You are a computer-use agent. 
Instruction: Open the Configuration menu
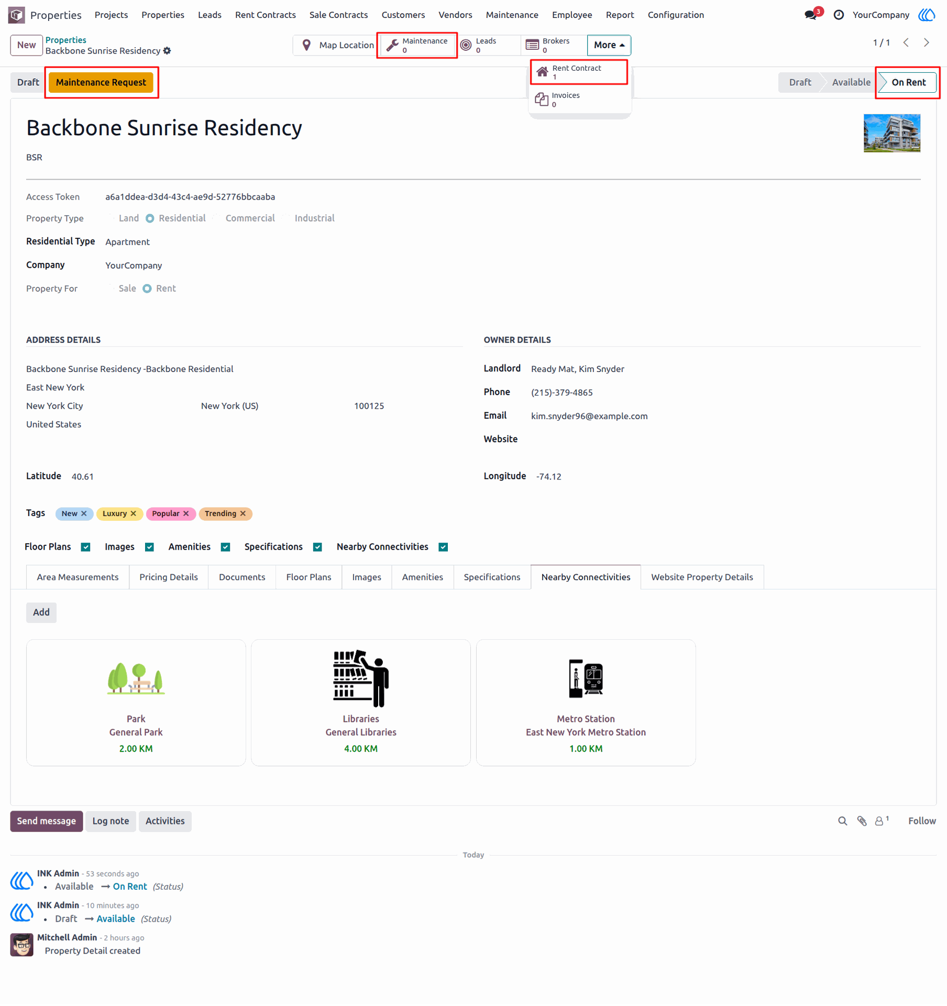pyautogui.click(x=676, y=15)
